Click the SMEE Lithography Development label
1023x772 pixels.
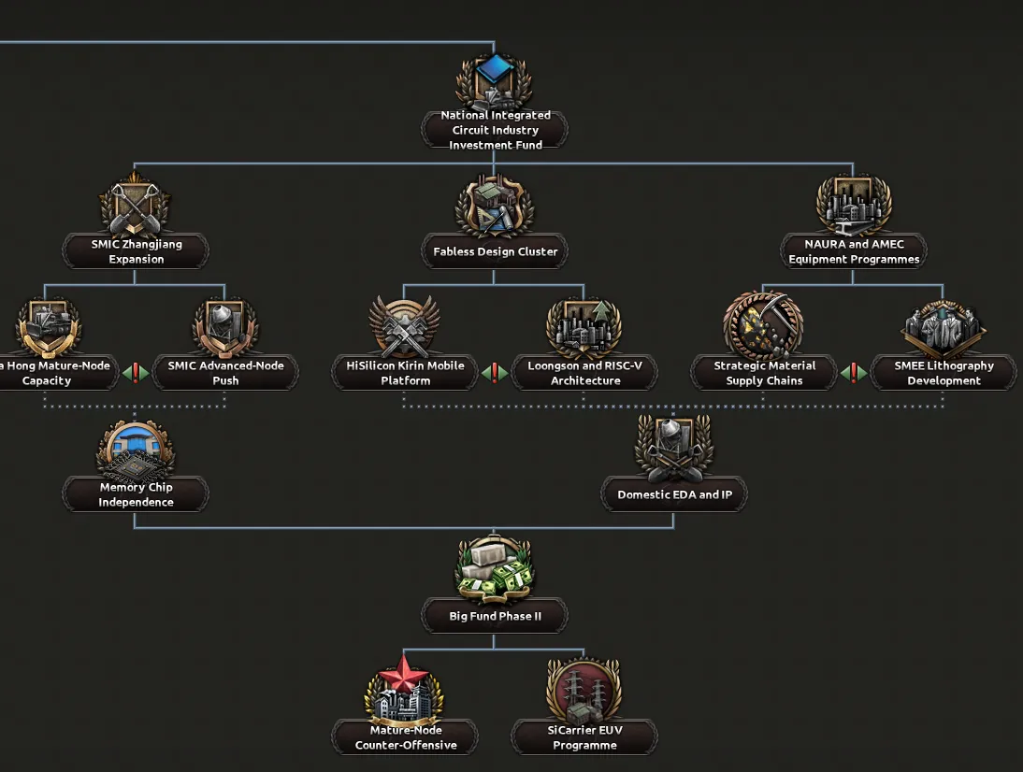pyautogui.click(x=944, y=373)
